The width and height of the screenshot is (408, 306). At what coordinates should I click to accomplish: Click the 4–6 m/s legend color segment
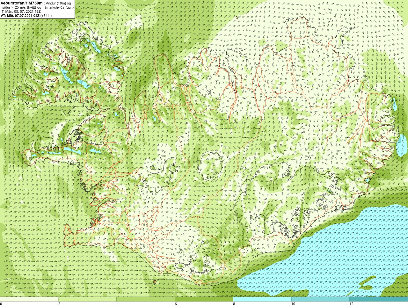pos(146,299)
